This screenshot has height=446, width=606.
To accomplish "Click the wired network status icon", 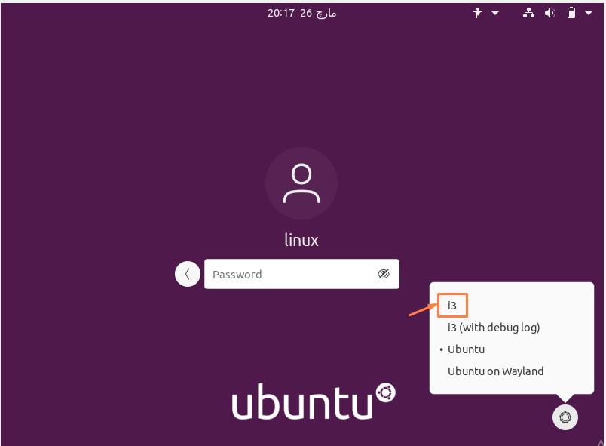I will (528, 13).
